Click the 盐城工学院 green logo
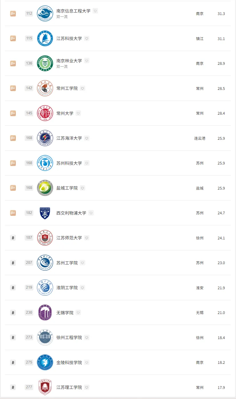Image resolution: width=236 pixels, height=399 pixels. coord(45,188)
